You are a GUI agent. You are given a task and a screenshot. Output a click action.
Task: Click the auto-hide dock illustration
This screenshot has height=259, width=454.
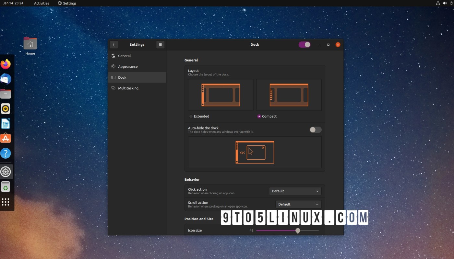click(255, 152)
